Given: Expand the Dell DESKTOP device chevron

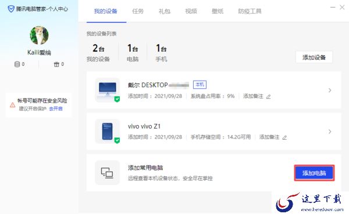Looking at the screenshot, I should 330,90.
